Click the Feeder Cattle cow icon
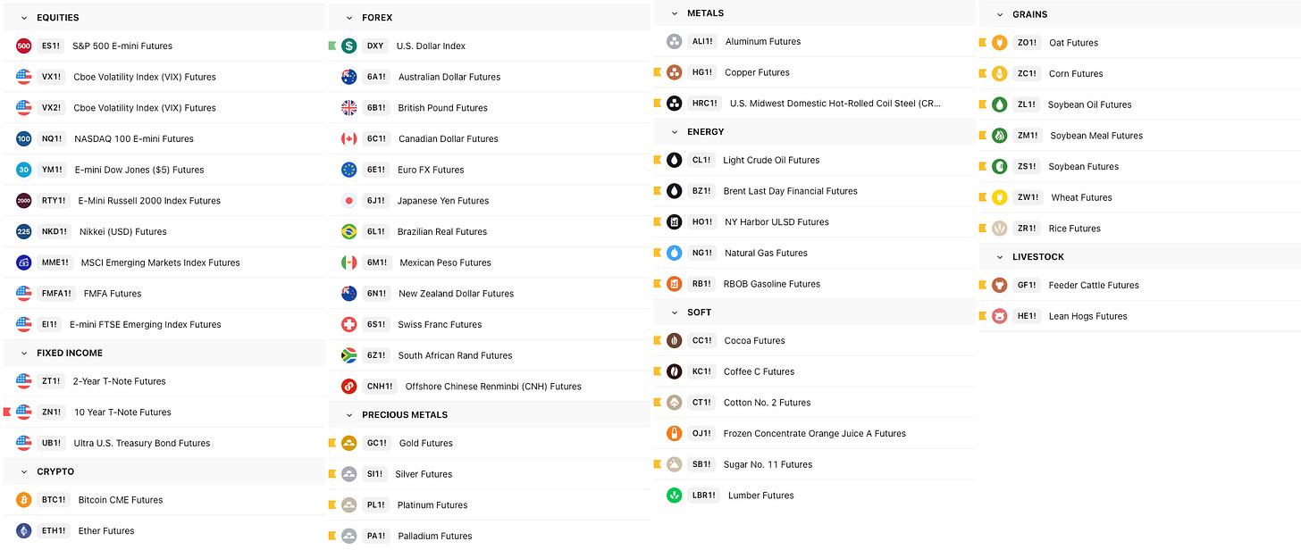The width and height of the screenshot is (1301, 558). click(x=1000, y=285)
